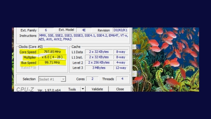Click the L1 Inst. 8-way associativity
This screenshot has width=211, height=119.
121,57
